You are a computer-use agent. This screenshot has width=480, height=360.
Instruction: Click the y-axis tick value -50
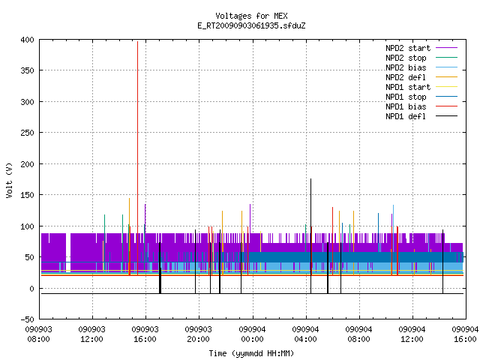[27, 319]
